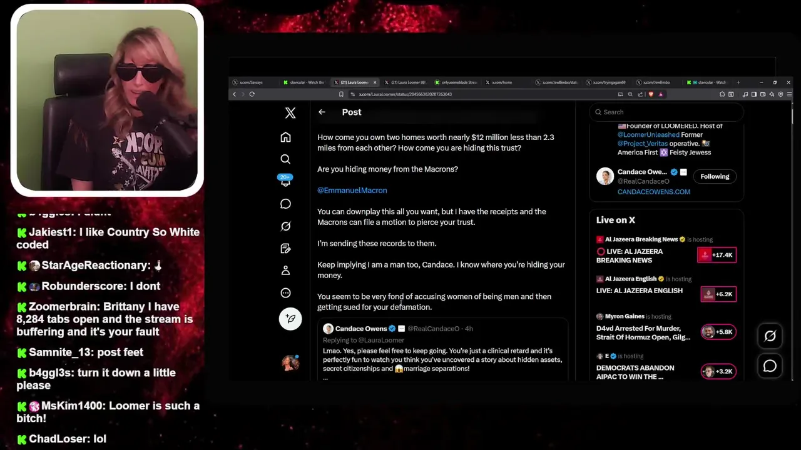
Task: Open Brave Playlist music note icon
Action: point(745,94)
